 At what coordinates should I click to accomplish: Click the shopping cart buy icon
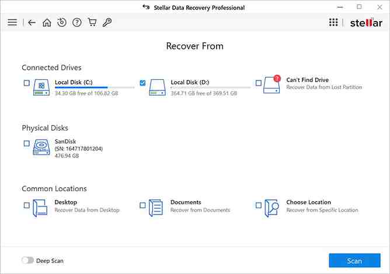[x=92, y=23]
